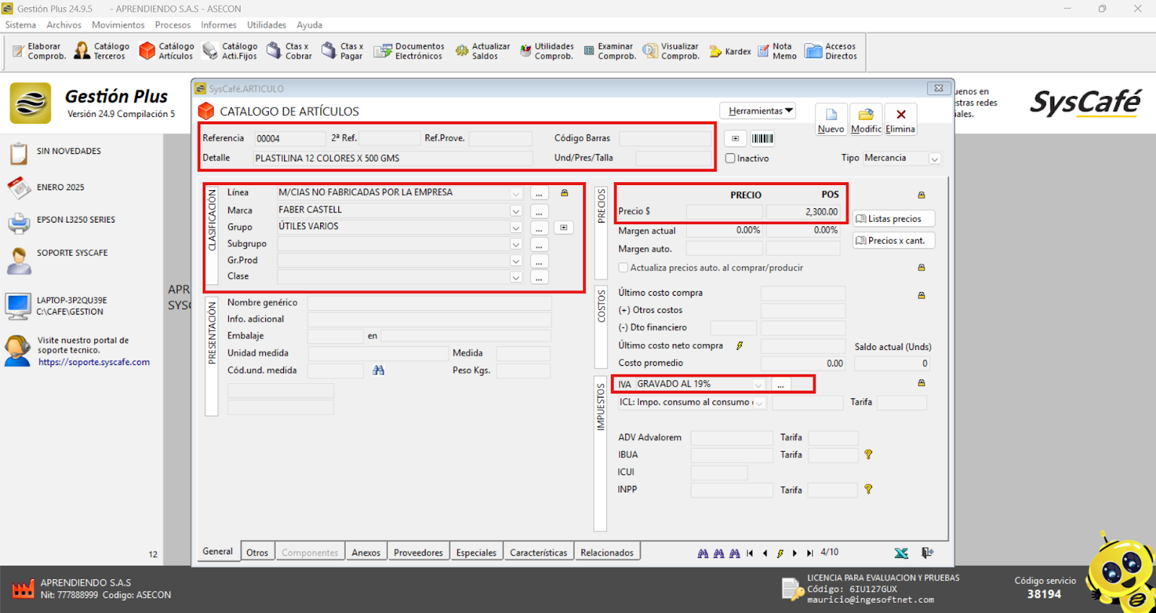Click the binoculars icon next to Cód.und. medida

379,370
